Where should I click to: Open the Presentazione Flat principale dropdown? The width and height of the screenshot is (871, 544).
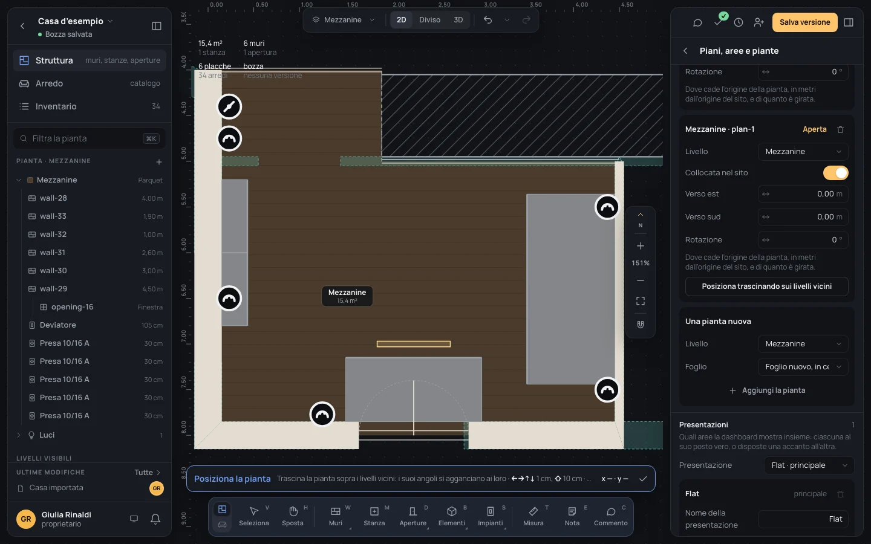[809, 465]
